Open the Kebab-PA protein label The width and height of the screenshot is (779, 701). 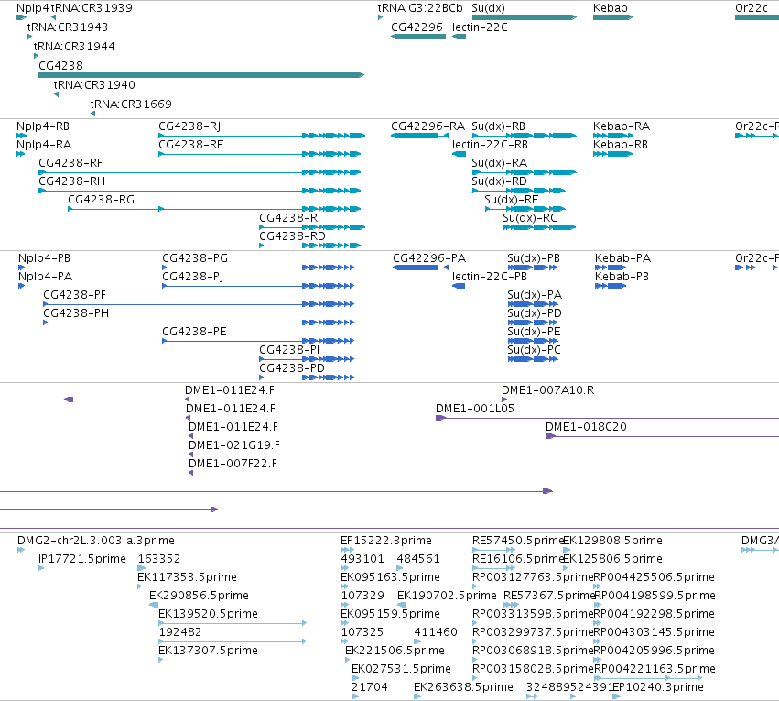click(x=623, y=258)
